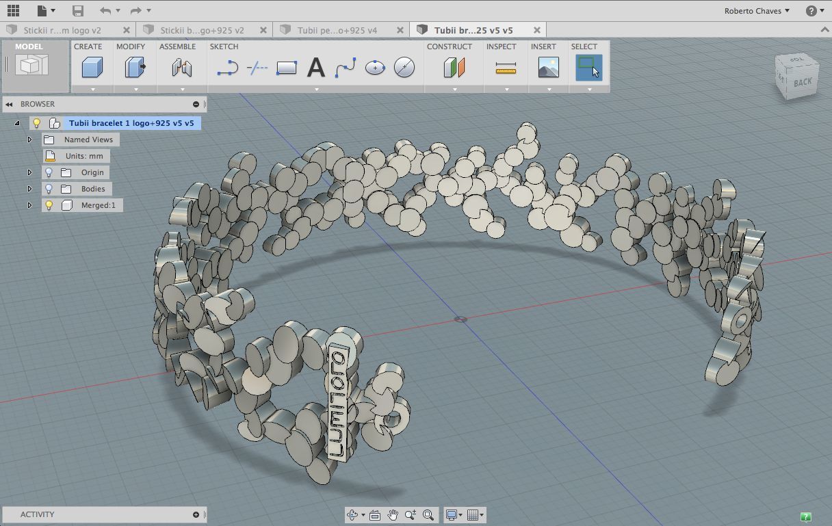Open the SKETCH menu label

(x=224, y=47)
